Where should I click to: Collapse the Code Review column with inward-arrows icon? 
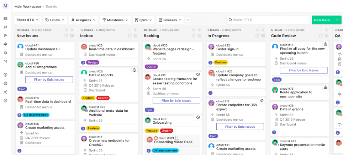pos(321,30)
